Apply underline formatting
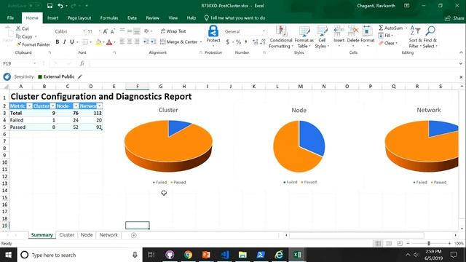The width and height of the screenshot is (466, 262). tap(71, 42)
